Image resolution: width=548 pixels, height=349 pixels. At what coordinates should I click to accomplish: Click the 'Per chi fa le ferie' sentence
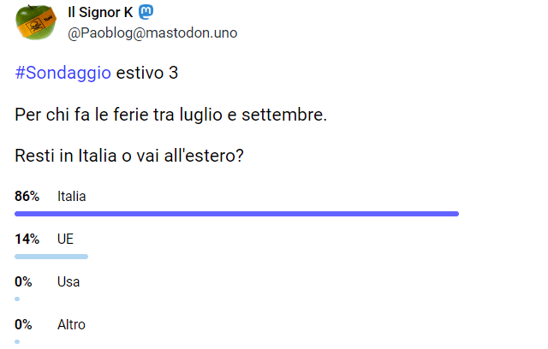point(171,115)
